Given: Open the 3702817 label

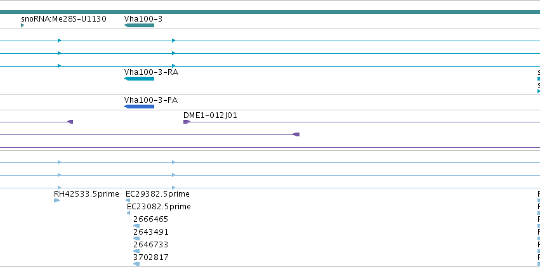Looking at the screenshot, I should point(151,257).
